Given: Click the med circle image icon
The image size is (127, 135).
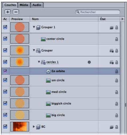Looking at the screenshot, I should (x=48, y=92).
